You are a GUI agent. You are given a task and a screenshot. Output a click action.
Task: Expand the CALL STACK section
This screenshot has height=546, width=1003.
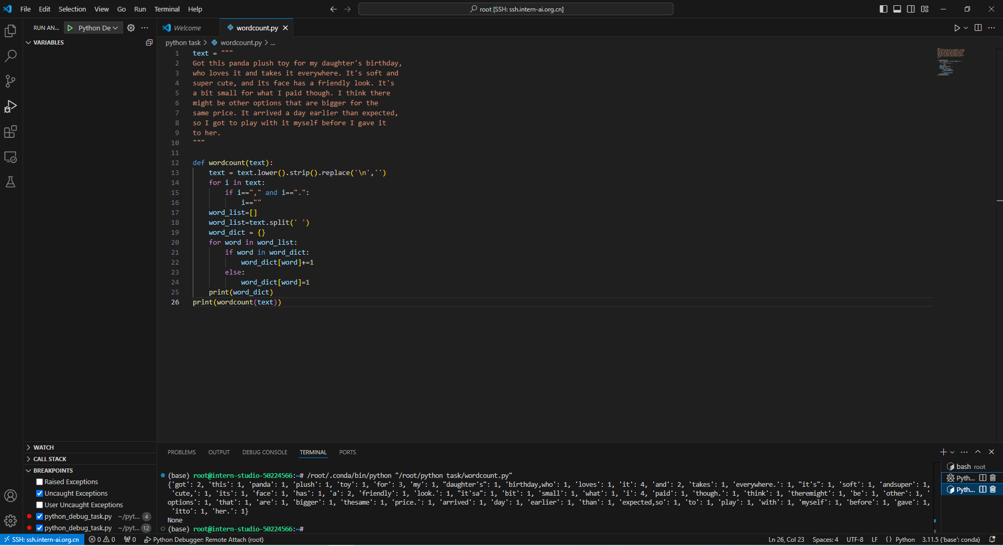tap(50, 459)
